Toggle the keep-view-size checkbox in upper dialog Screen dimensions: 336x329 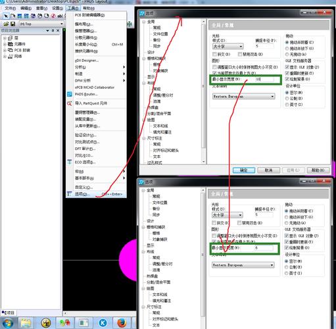(214, 67)
